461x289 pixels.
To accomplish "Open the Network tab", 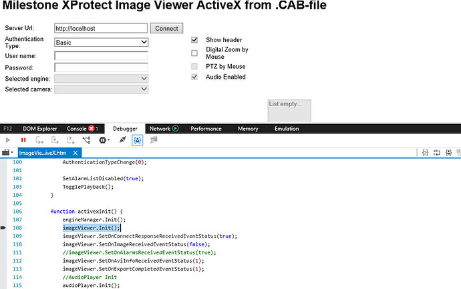I will point(163,128).
